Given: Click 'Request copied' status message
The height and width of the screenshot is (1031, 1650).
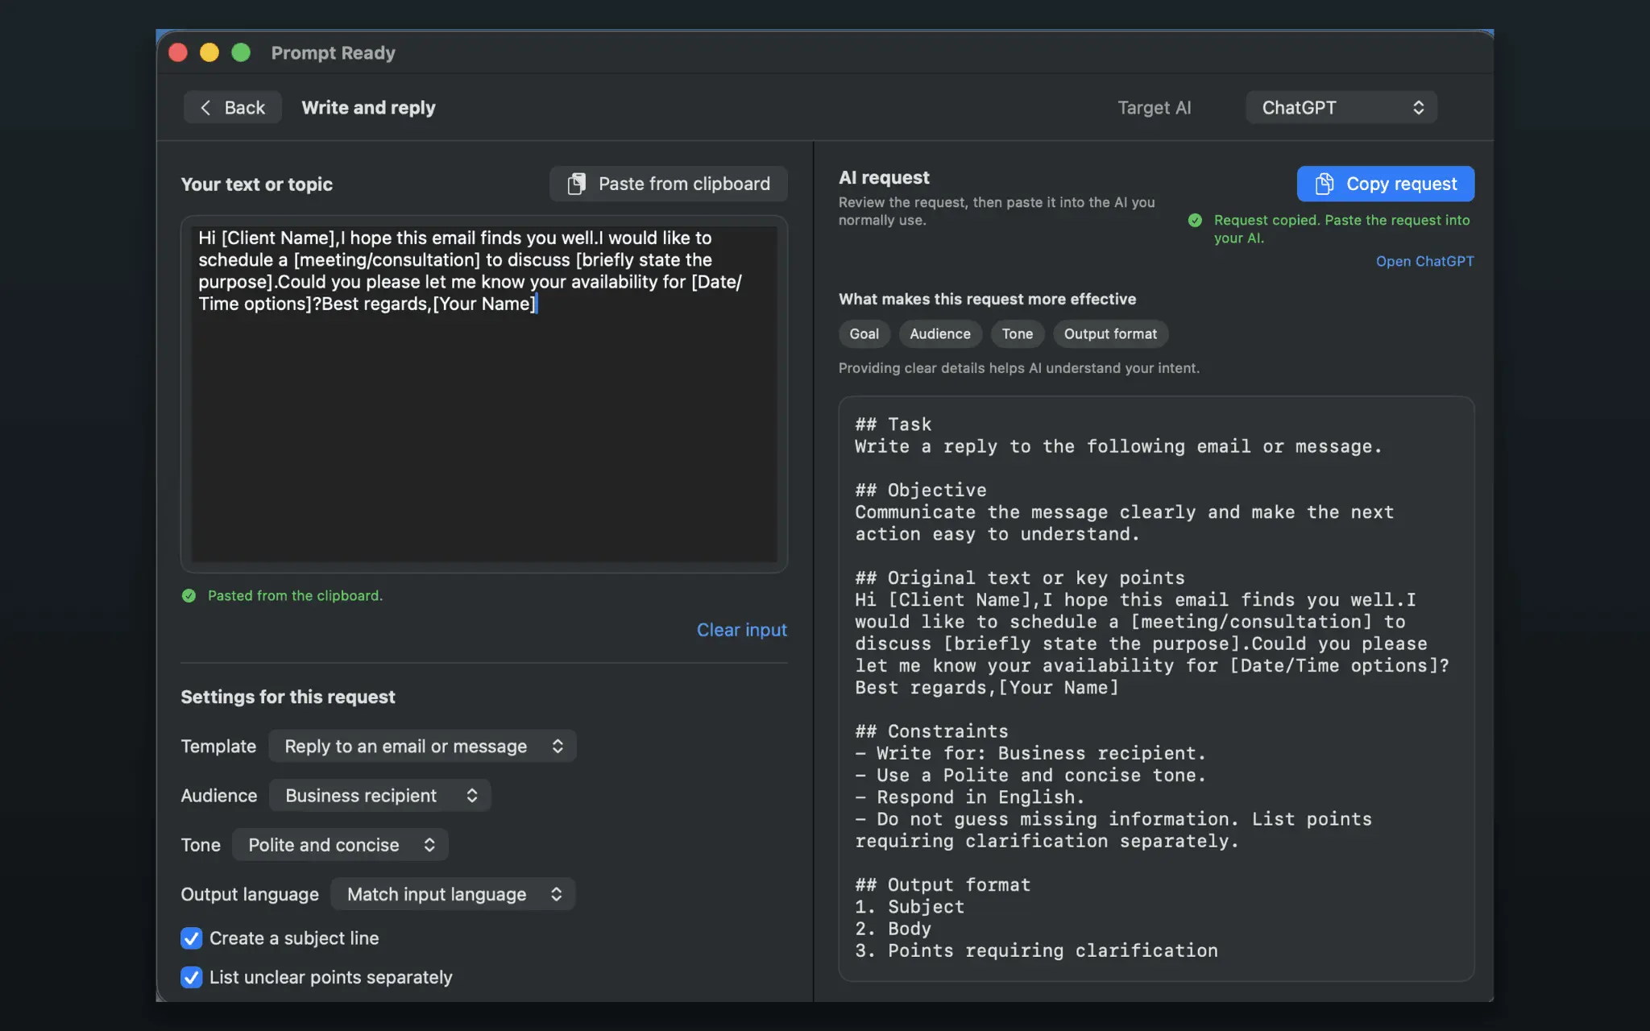Looking at the screenshot, I should click(x=1341, y=229).
